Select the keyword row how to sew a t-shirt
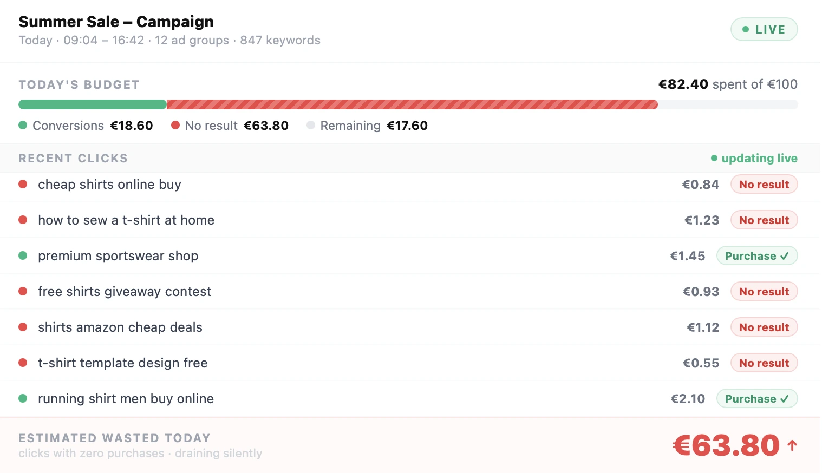The image size is (822, 473). [x=126, y=220]
